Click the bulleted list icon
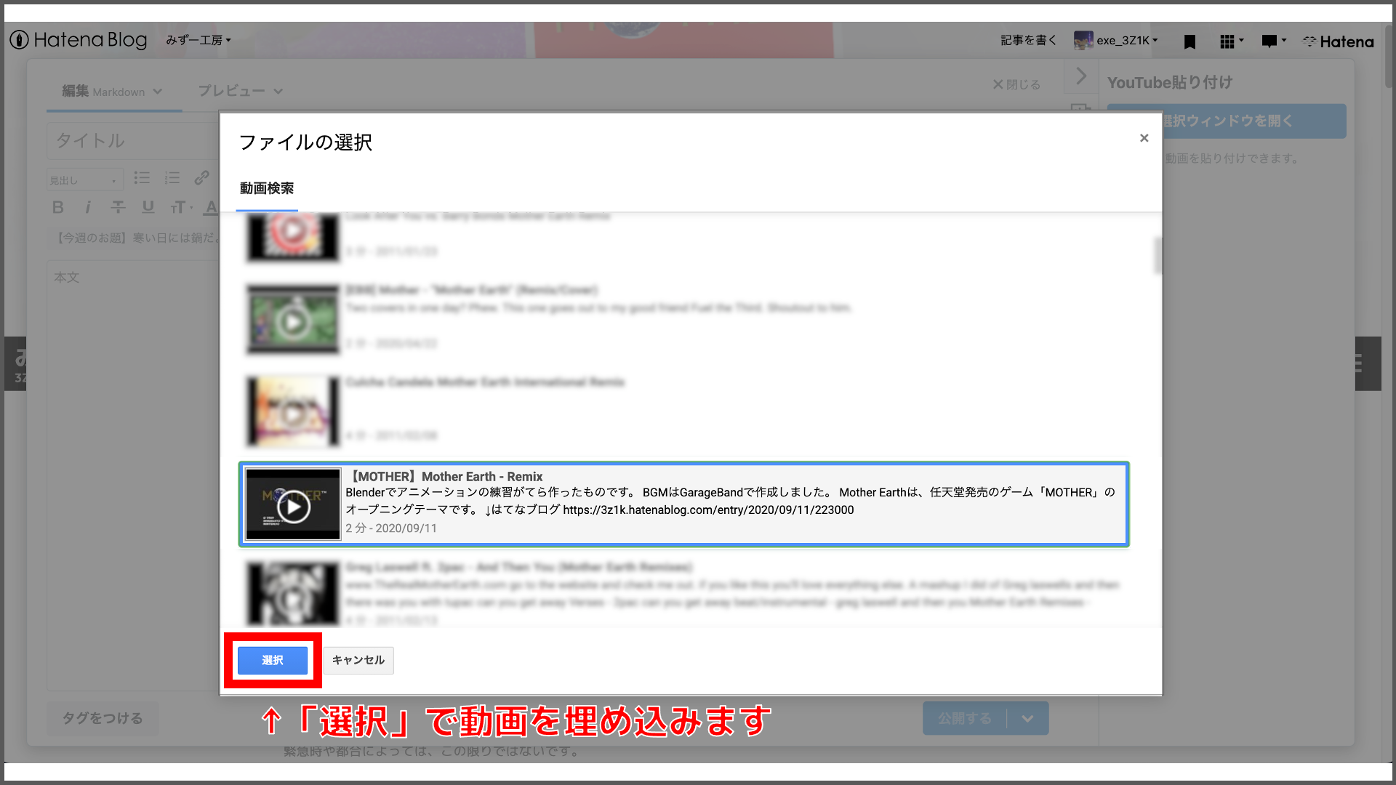Image resolution: width=1396 pixels, height=785 pixels. (142, 178)
